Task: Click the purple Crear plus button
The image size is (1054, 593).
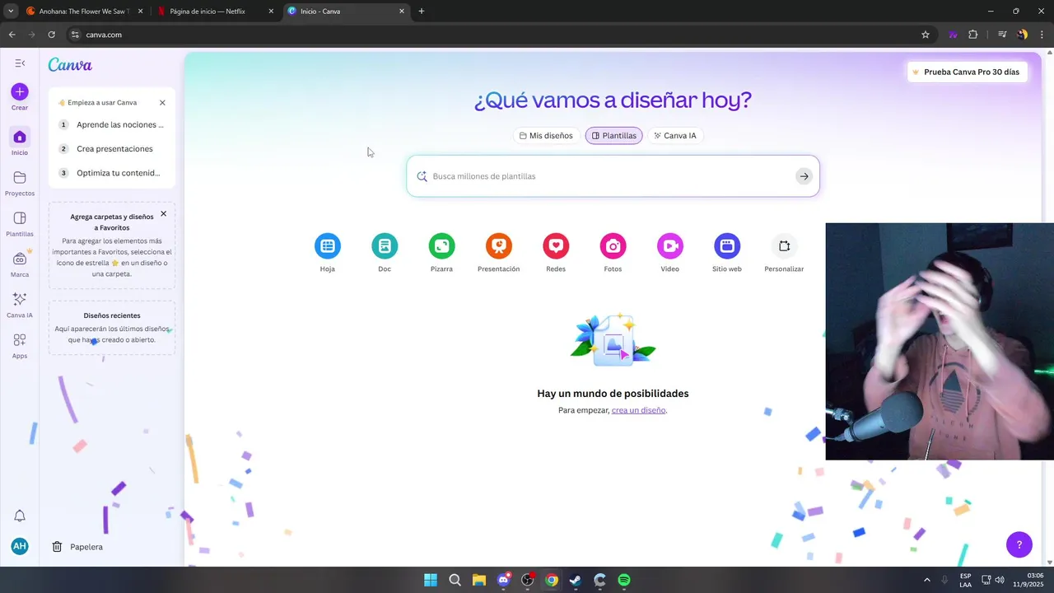Action: [20, 91]
